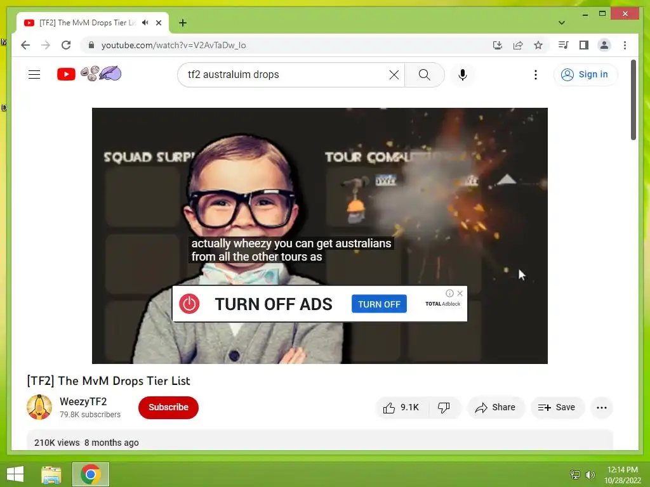Install app via address bar icon

click(498, 45)
